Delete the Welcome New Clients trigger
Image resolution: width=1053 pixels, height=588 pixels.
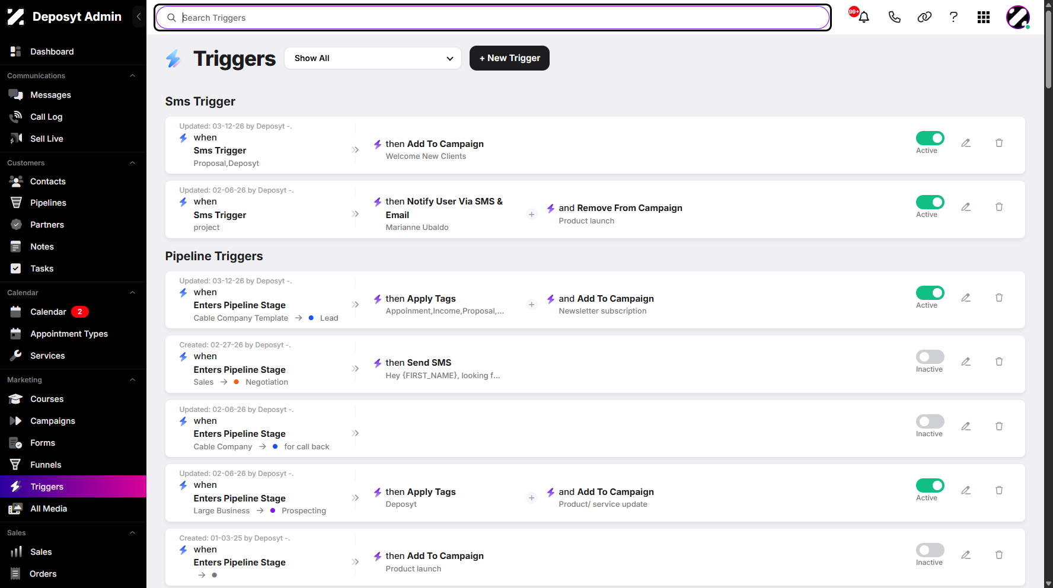pyautogui.click(x=999, y=143)
